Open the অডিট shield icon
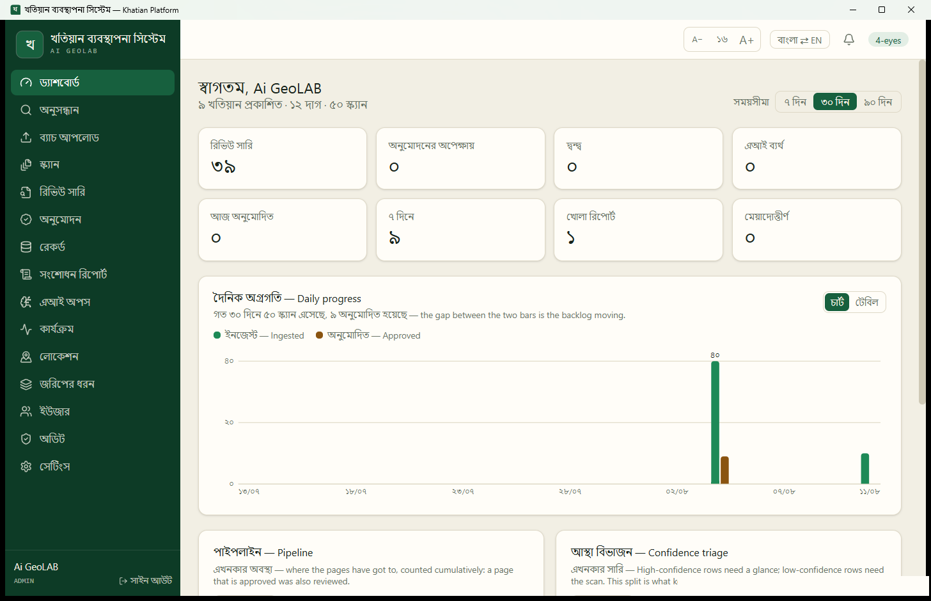931x601 pixels. tap(26, 439)
